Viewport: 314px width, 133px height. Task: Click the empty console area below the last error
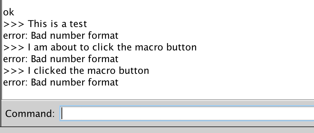tap(158, 93)
